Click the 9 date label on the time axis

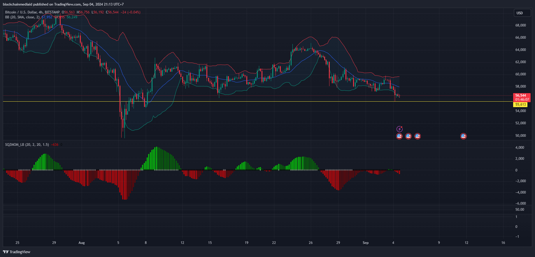click(x=439, y=243)
